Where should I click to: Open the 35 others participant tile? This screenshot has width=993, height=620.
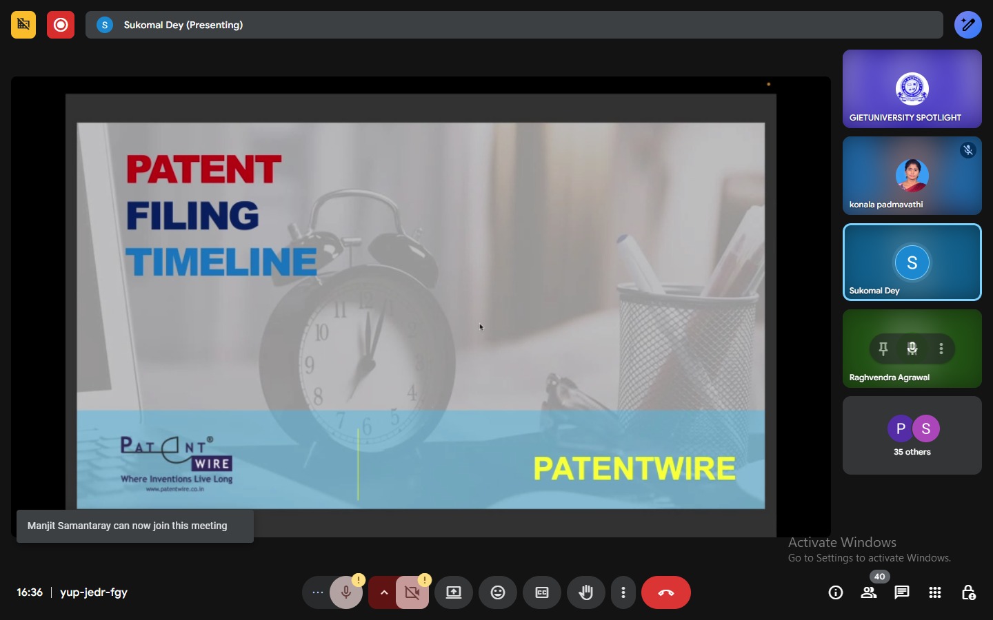pyautogui.click(x=912, y=435)
